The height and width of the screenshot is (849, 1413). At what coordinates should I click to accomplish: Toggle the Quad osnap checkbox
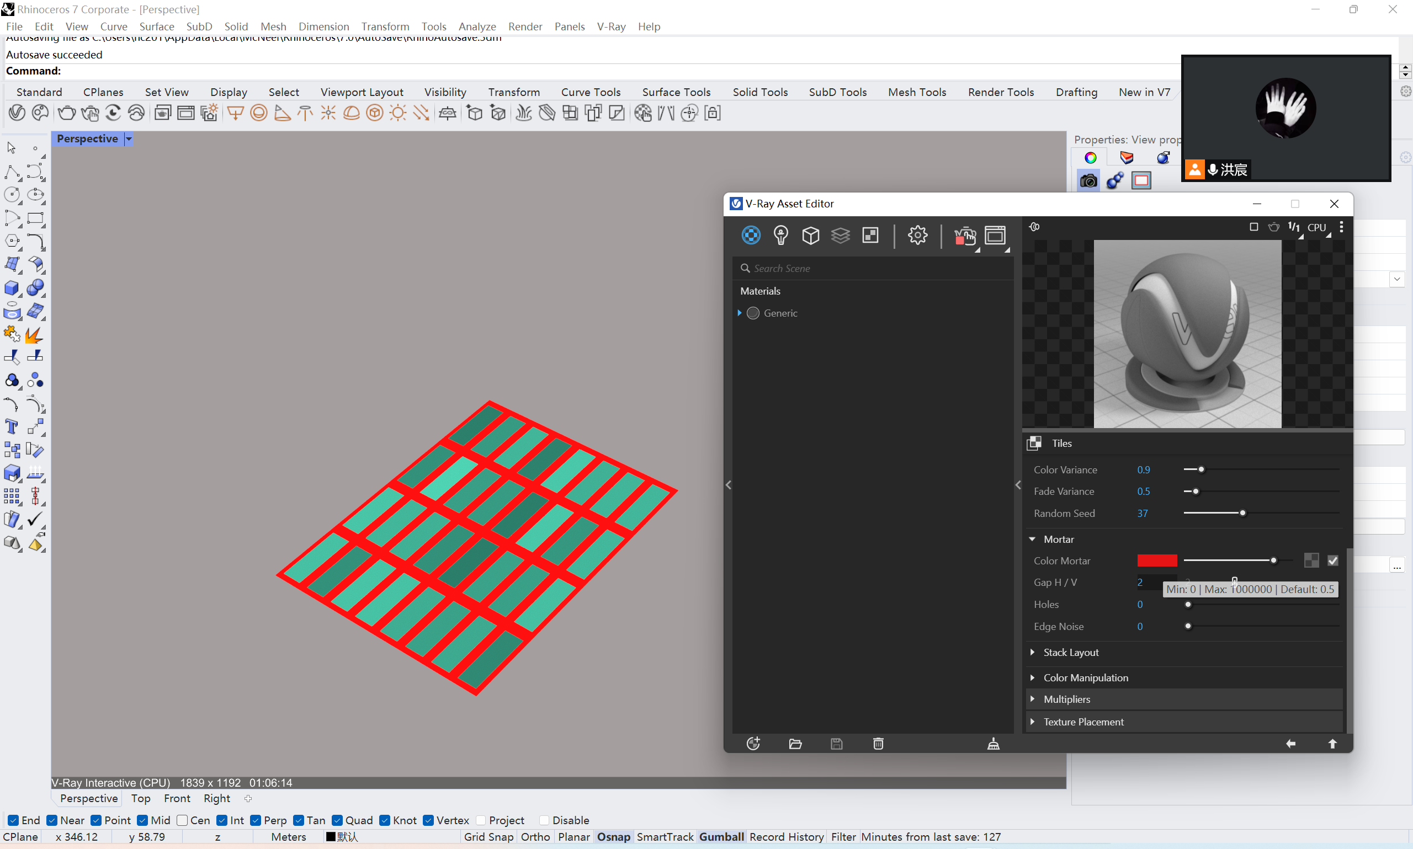pyautogui.click(x=338, y=820)
